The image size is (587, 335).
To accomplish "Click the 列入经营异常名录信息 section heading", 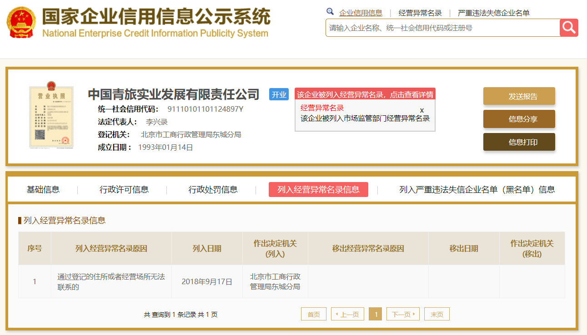I will click(x=65, y=221).
